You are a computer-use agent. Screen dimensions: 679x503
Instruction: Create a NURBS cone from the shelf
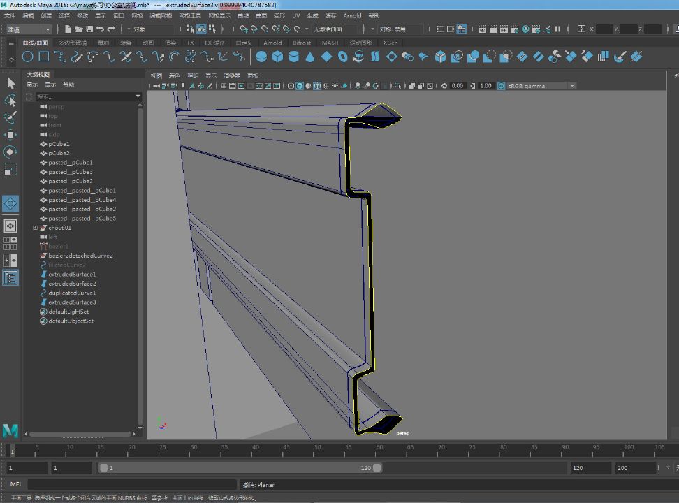click(x=310, y=57)
